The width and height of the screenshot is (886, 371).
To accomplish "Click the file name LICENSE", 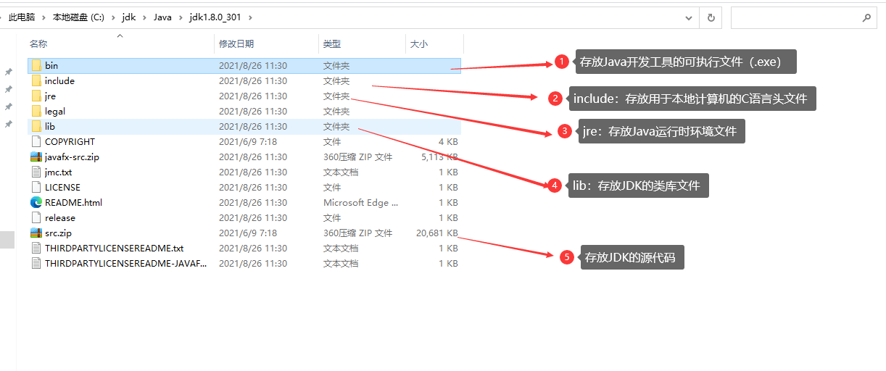I will click(x=62, y=187).
